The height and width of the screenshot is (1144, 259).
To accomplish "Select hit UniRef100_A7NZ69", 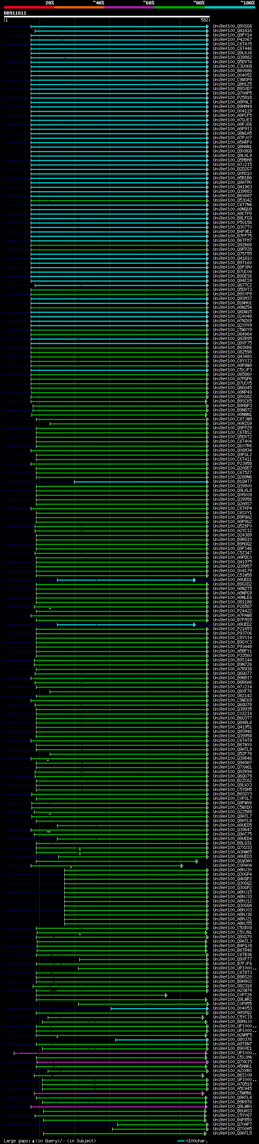I will point(232,321).
